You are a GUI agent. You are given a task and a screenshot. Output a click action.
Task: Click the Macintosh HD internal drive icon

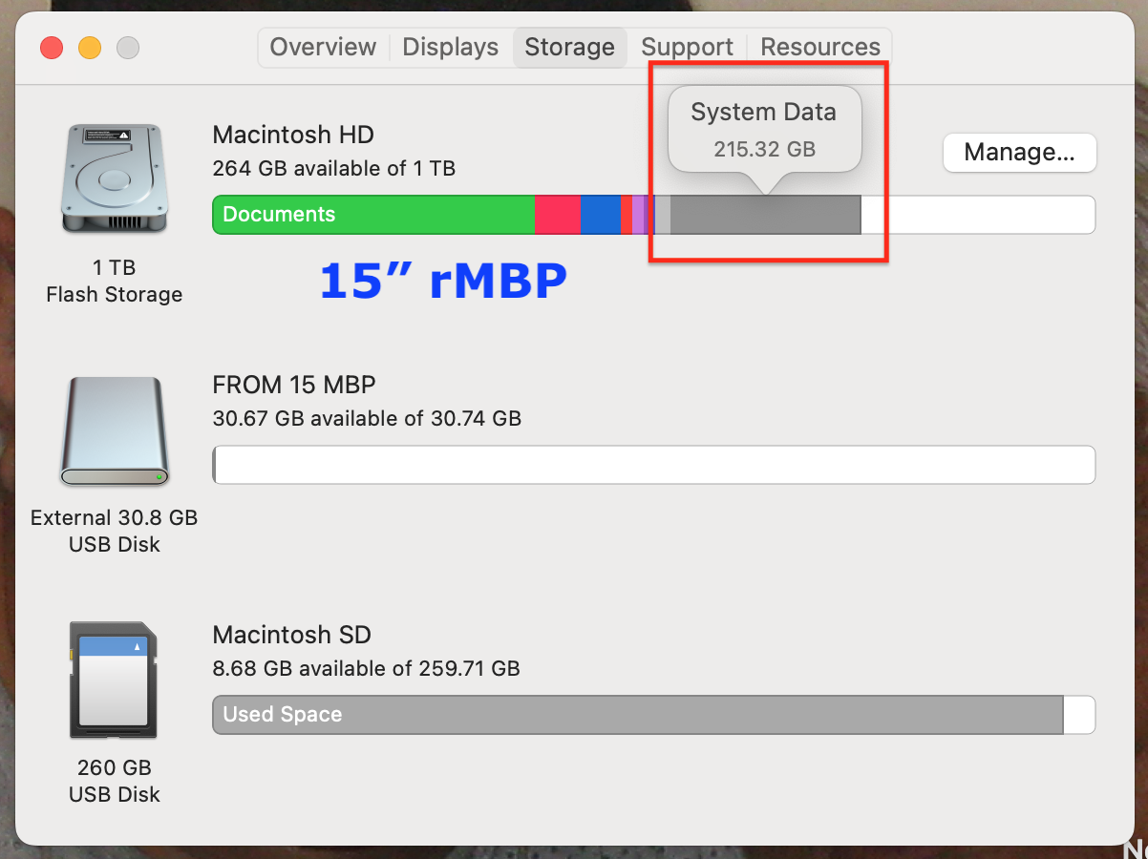coord(114,178)
